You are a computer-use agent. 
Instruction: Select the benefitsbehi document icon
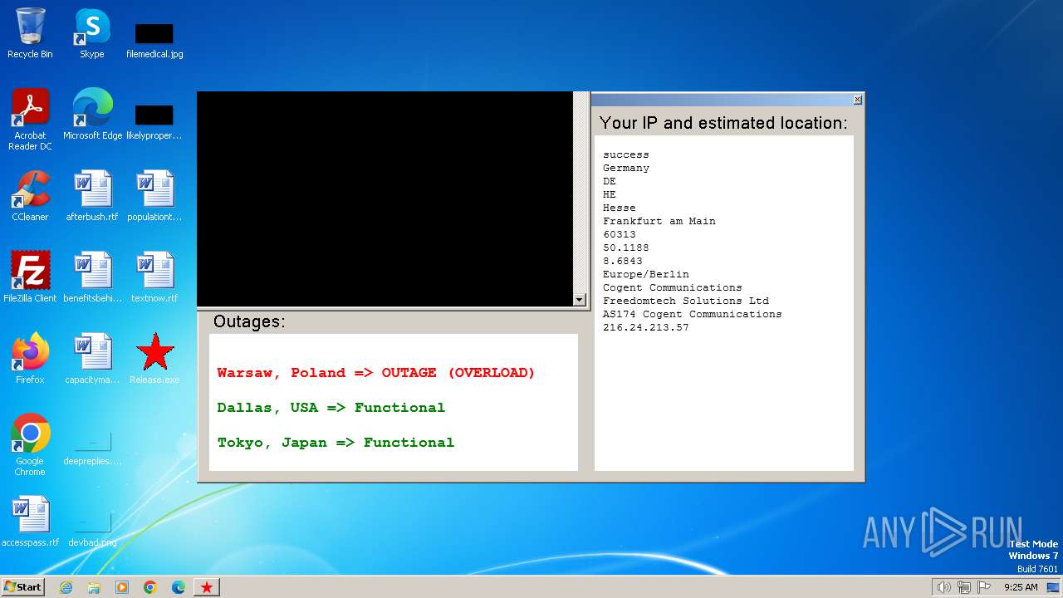pyautogui.click(x=92, y=277)
